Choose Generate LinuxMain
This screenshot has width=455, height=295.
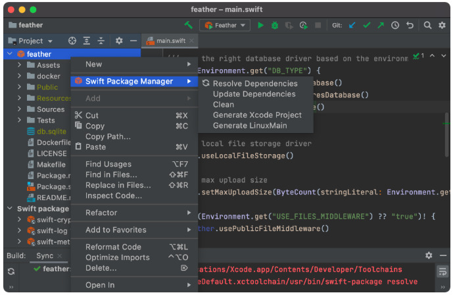(x=256, y=125)
